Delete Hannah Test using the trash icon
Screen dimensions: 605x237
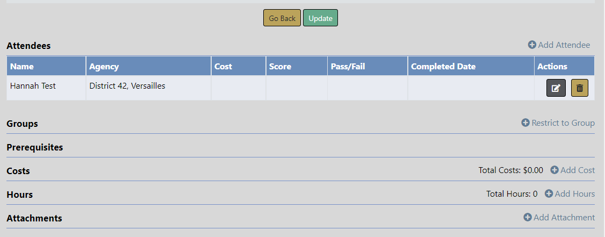pyautogui.click(x=580, y=88)
